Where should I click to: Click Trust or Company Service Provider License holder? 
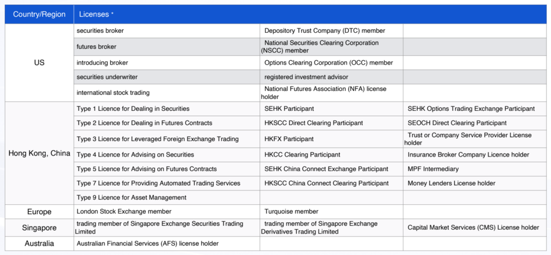coord(475,139)
